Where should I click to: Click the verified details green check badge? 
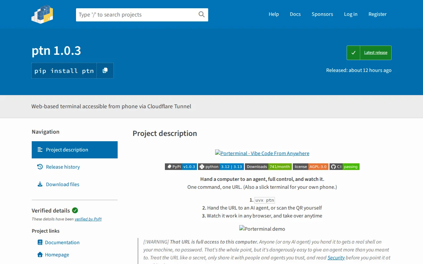(x=75, y=210)
